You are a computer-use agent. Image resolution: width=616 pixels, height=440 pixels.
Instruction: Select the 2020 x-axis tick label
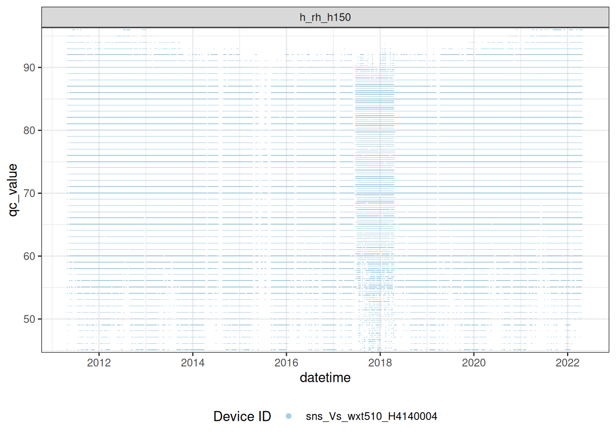(x=473, y=363)
